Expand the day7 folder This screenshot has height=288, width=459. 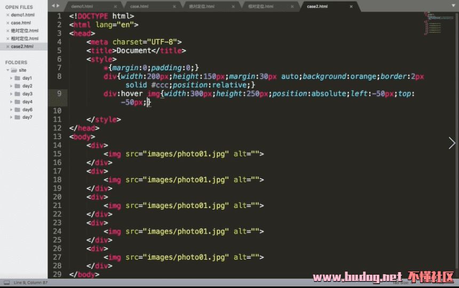coord(11,117)
